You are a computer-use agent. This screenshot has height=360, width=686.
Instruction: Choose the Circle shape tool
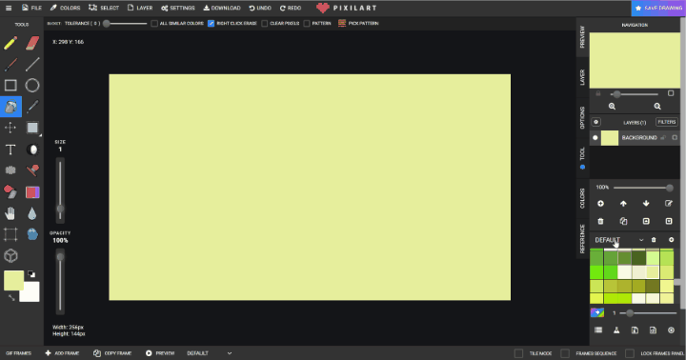pos(32,86)
